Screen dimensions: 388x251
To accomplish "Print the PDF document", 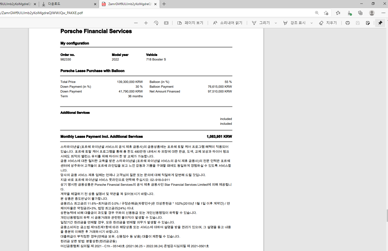I will point(348,23).
